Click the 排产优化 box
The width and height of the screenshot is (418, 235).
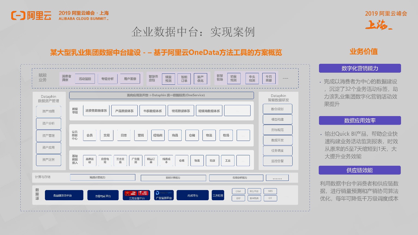200,79
